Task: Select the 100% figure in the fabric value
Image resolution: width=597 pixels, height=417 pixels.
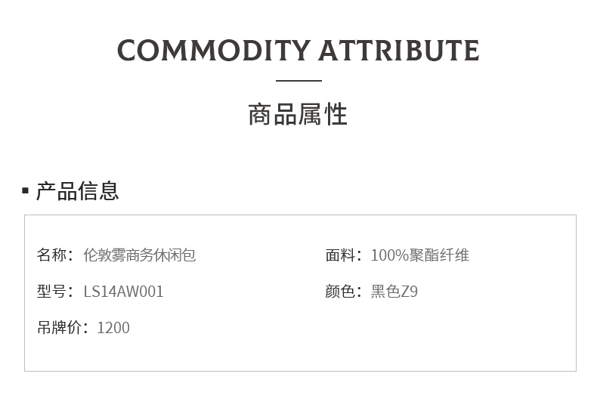Action: pos(391,255)
